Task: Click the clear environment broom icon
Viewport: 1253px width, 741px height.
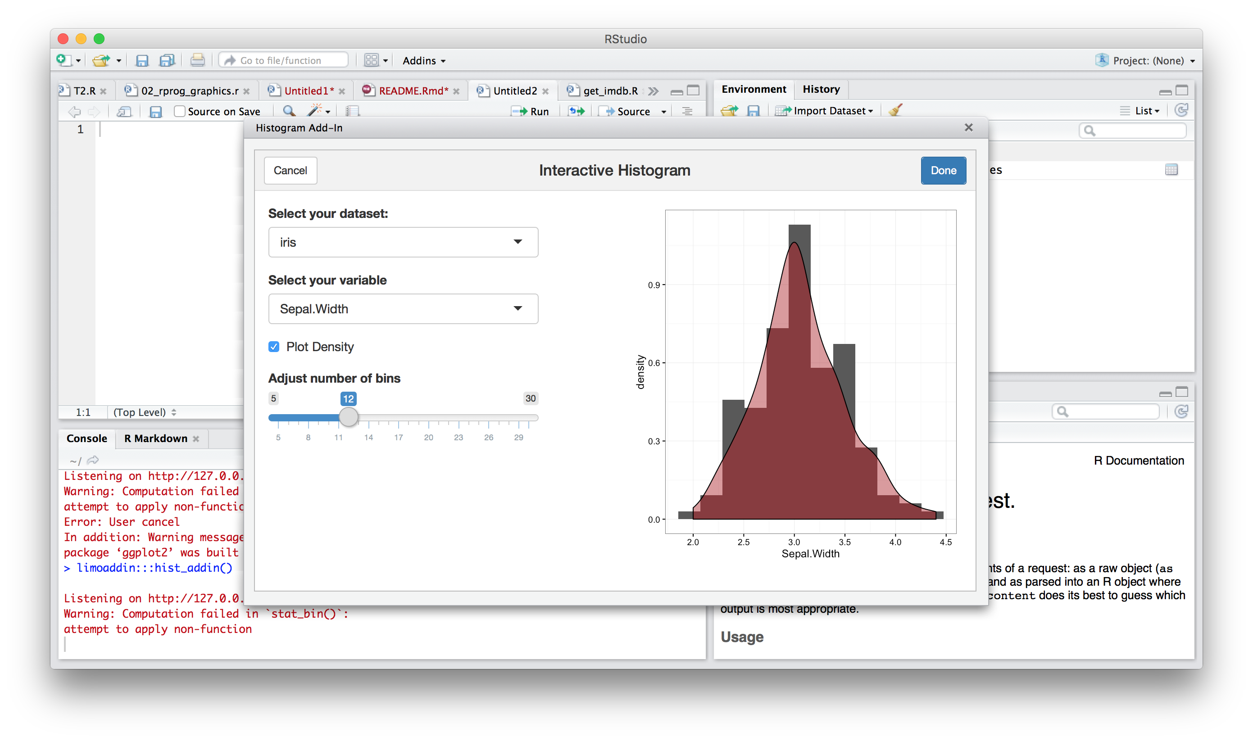Action: [895, 110]
